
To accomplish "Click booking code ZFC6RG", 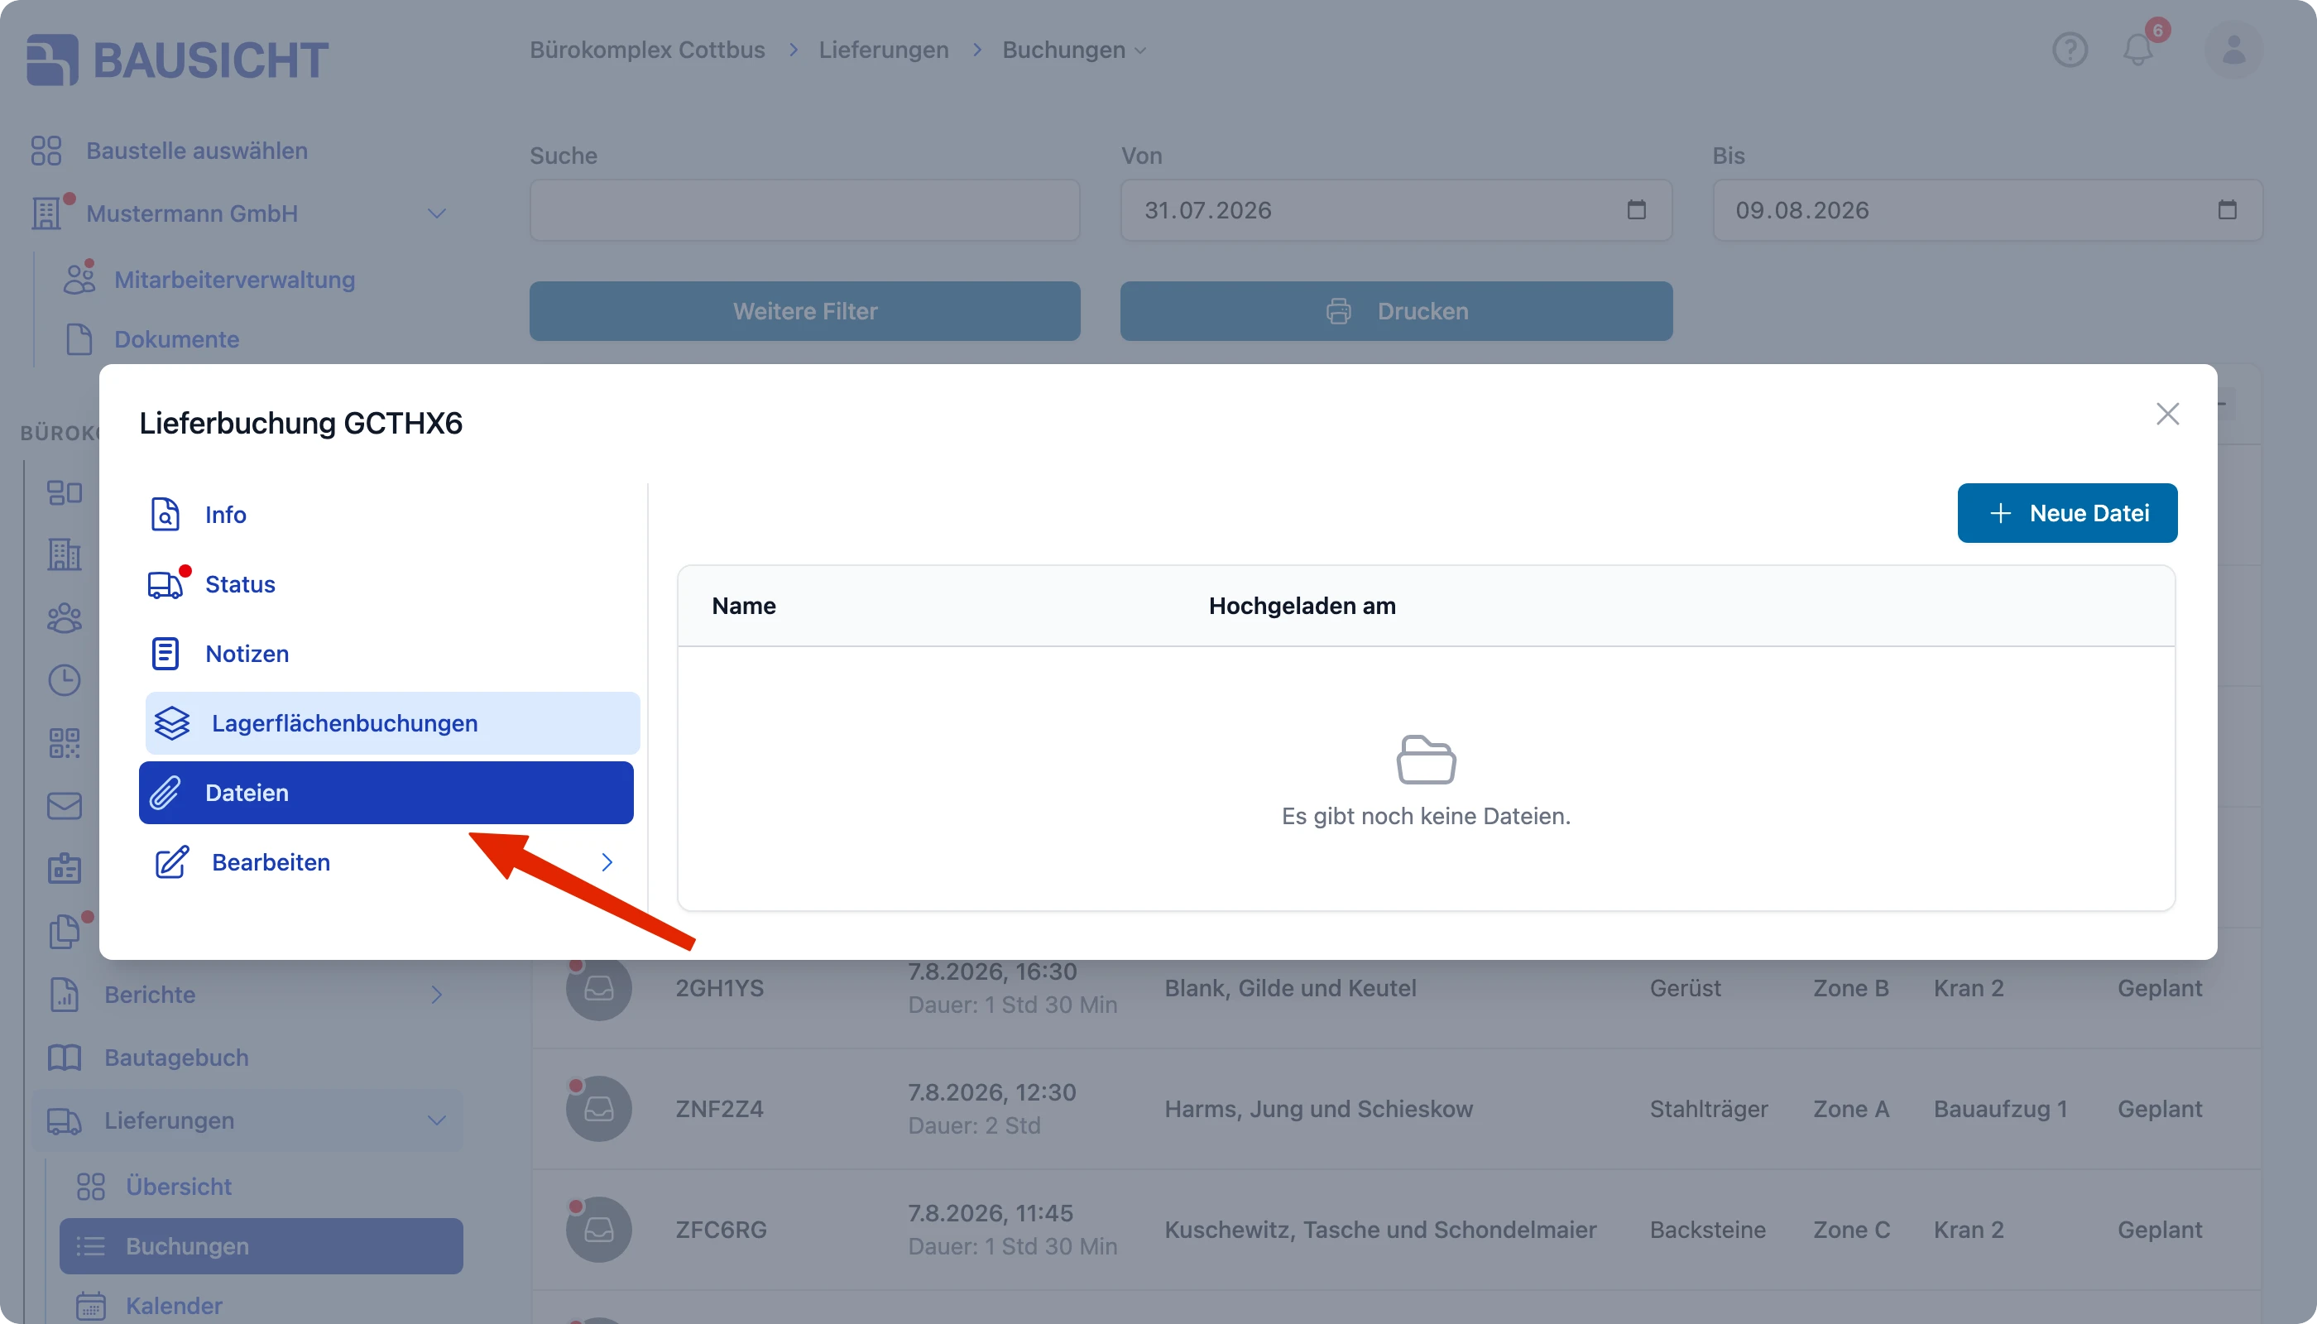I will pos(721,1230).
